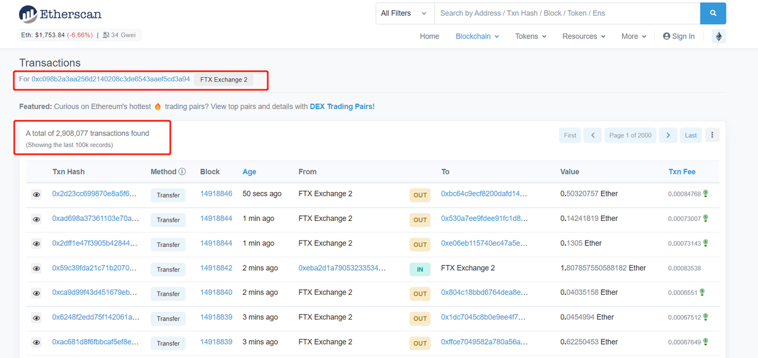Expand the Tokens menu
This screenshot has height=358, width=758.
tap(531, 37)
